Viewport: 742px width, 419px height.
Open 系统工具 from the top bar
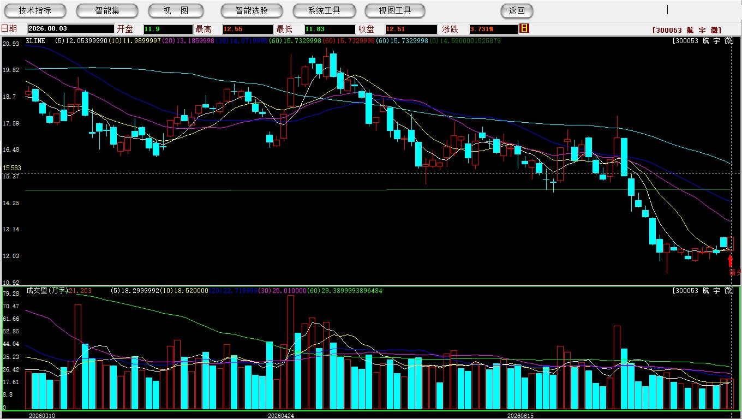(x=324, y=10)
